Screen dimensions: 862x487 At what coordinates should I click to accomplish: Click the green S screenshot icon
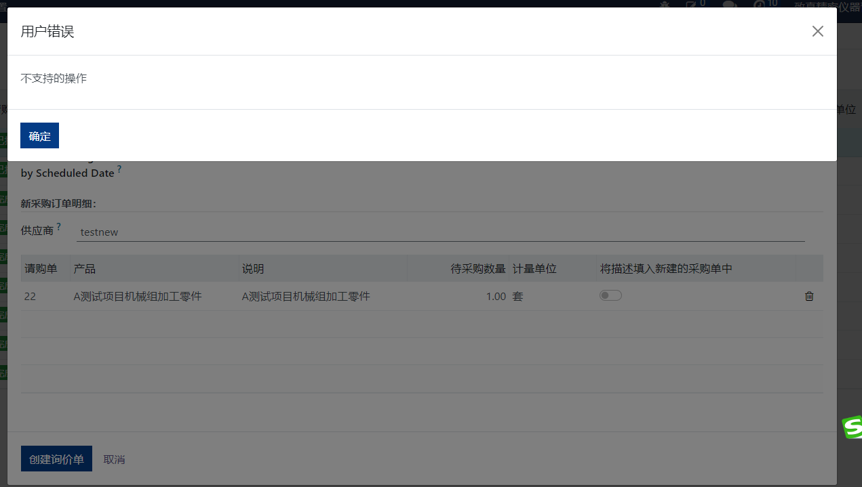click(x=851, y=426)
